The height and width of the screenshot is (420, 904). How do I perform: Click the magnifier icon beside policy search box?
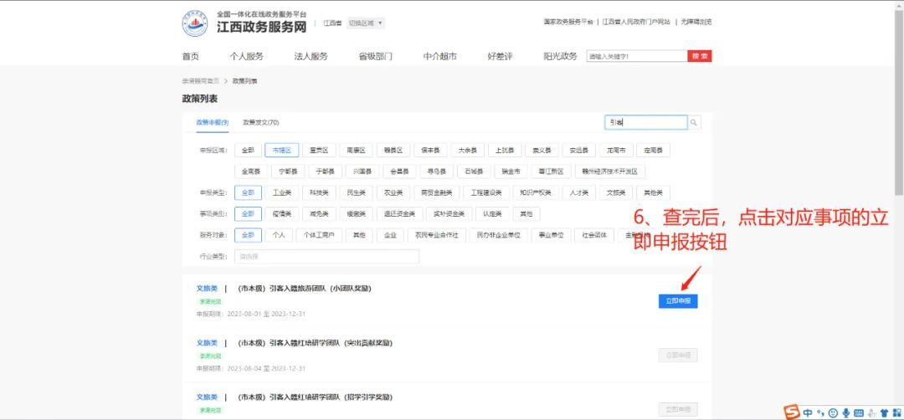click(x=694, y=123)
